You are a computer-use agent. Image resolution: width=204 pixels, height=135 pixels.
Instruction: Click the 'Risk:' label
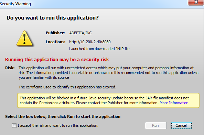(x=10, y=68)
